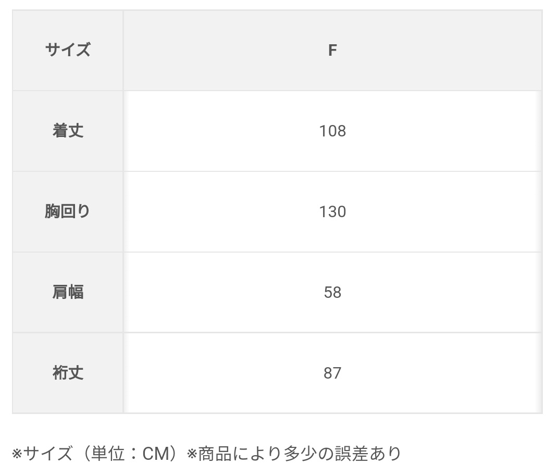Click the 胸回り row label

[68, 211]
